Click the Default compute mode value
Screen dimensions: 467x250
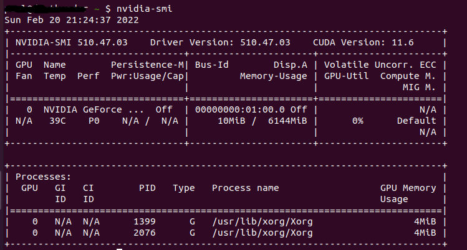click(x=416, y=121)
